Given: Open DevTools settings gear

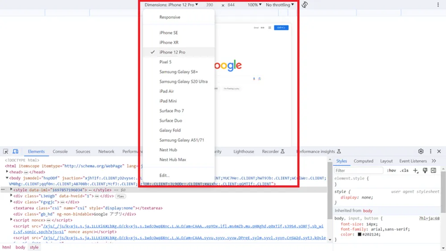Looking at the screenshot, I should [x=421, y=152].
